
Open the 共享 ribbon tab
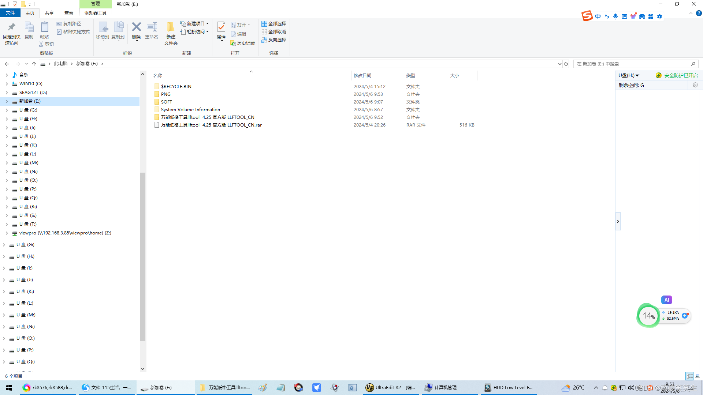(x=49, y=13)
